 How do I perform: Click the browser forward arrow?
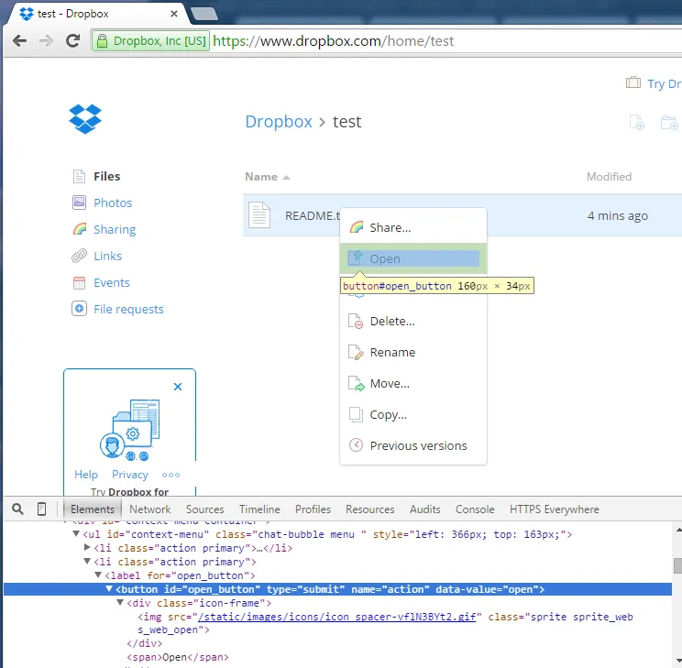click(46, 41)
